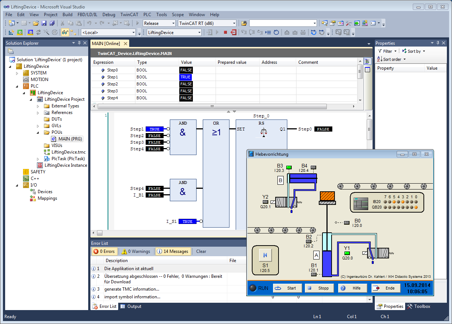Click the Solution Explorer toolbar icon
This screenshot has width=452, height=324.
(325, 23)
